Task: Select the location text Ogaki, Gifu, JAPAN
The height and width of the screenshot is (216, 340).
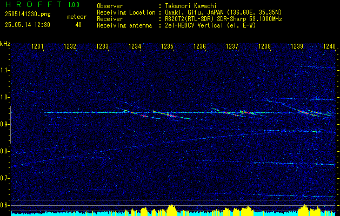Action: coord(195,12)
